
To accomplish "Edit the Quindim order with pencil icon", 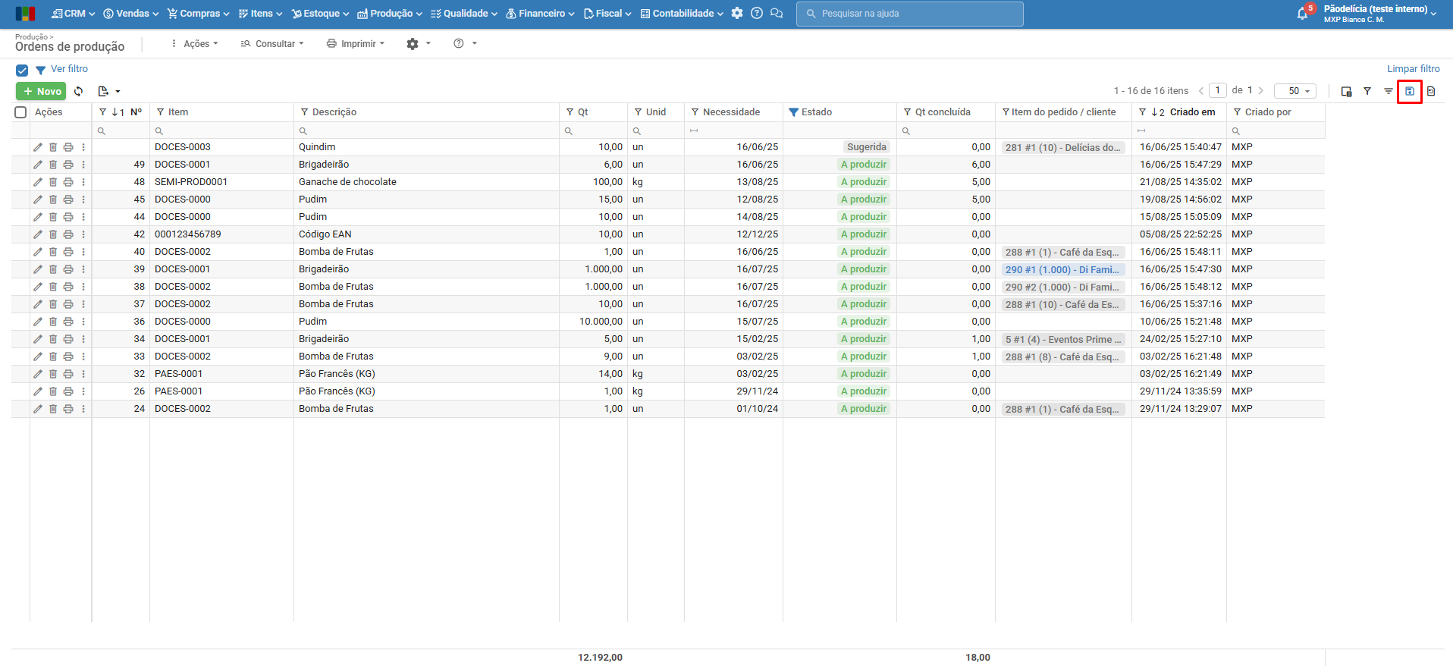I will [x=38, y=147].
